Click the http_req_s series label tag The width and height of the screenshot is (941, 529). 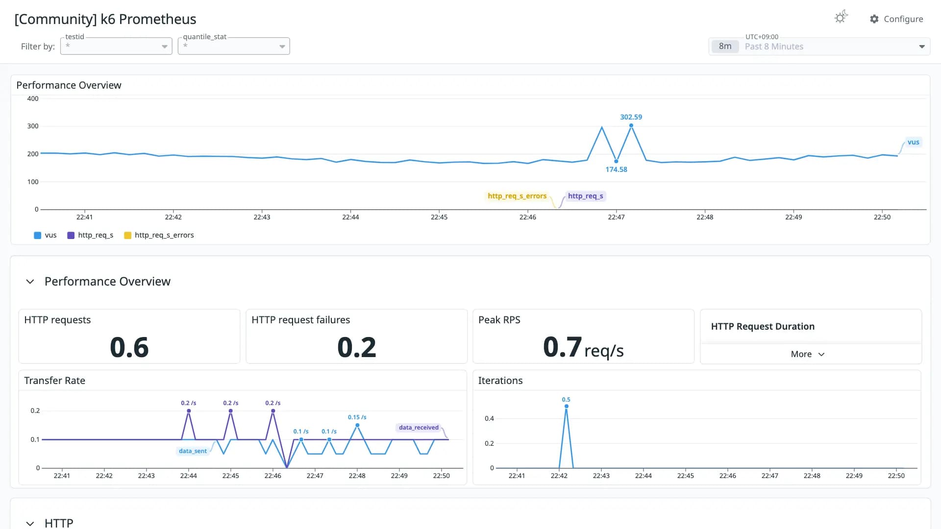pyautogui.click(x=586, y=196)
